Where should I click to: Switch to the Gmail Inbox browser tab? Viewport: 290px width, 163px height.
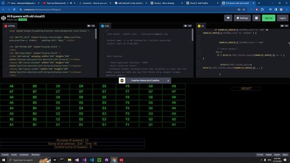[x=23, y=3]
